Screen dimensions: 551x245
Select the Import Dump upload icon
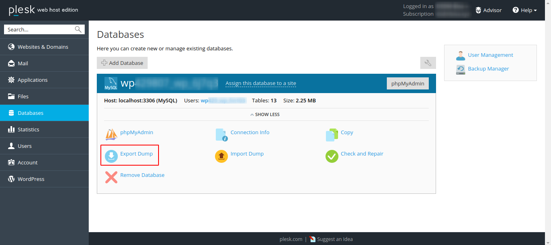click(221, 156)
